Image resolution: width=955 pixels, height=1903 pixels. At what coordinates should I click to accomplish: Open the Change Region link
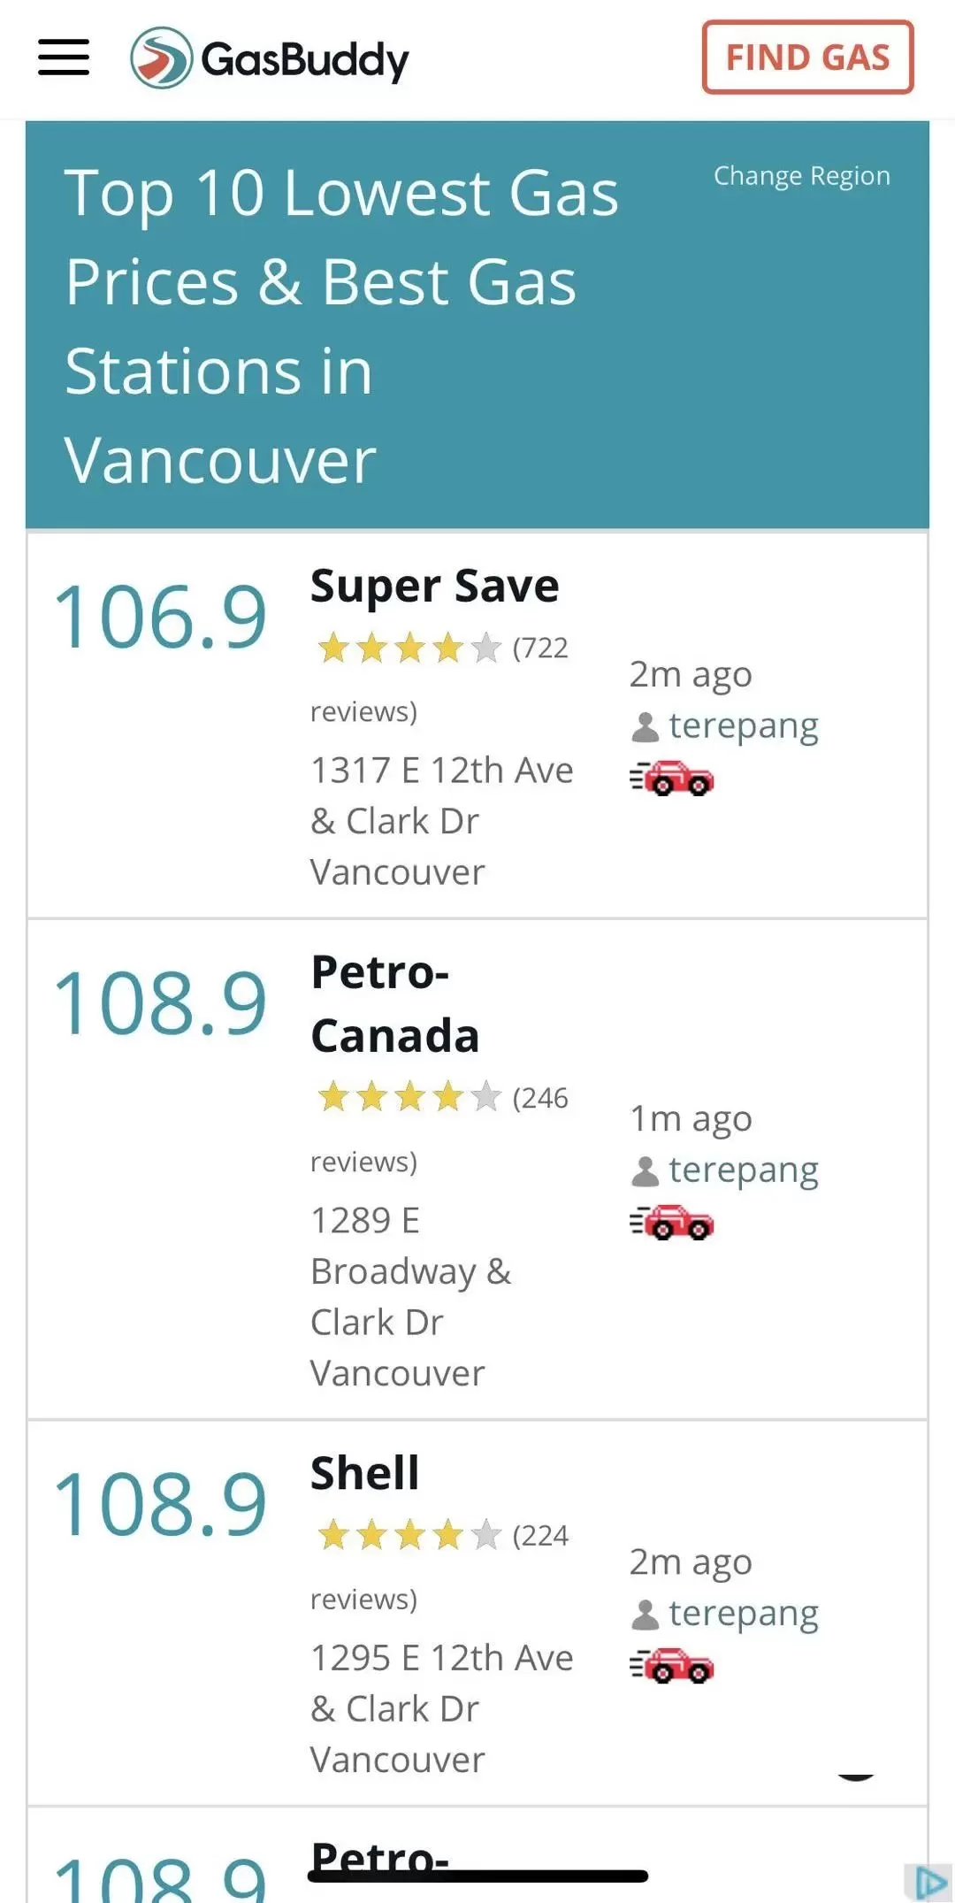pos(802,175)
